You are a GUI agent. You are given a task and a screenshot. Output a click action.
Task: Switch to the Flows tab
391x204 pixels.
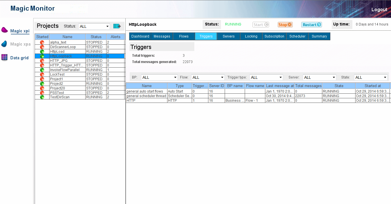pyautogui.click(x=184, y=36)
